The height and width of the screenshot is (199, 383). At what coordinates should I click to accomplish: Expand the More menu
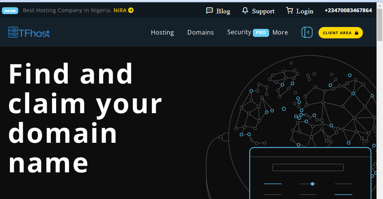(x=280, y=32)
